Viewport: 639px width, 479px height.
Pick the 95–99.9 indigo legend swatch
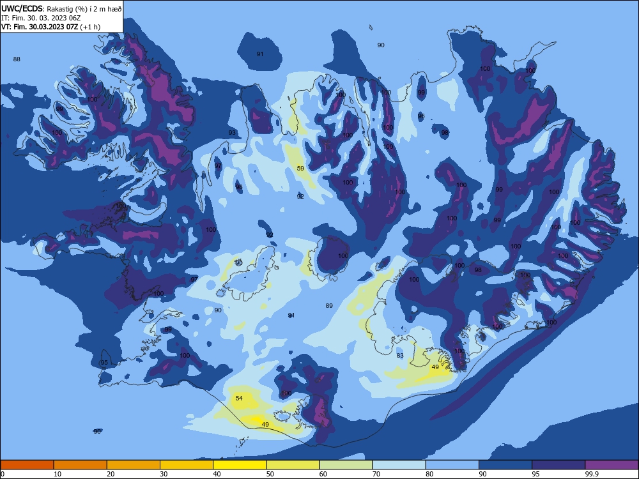[558, 465]
